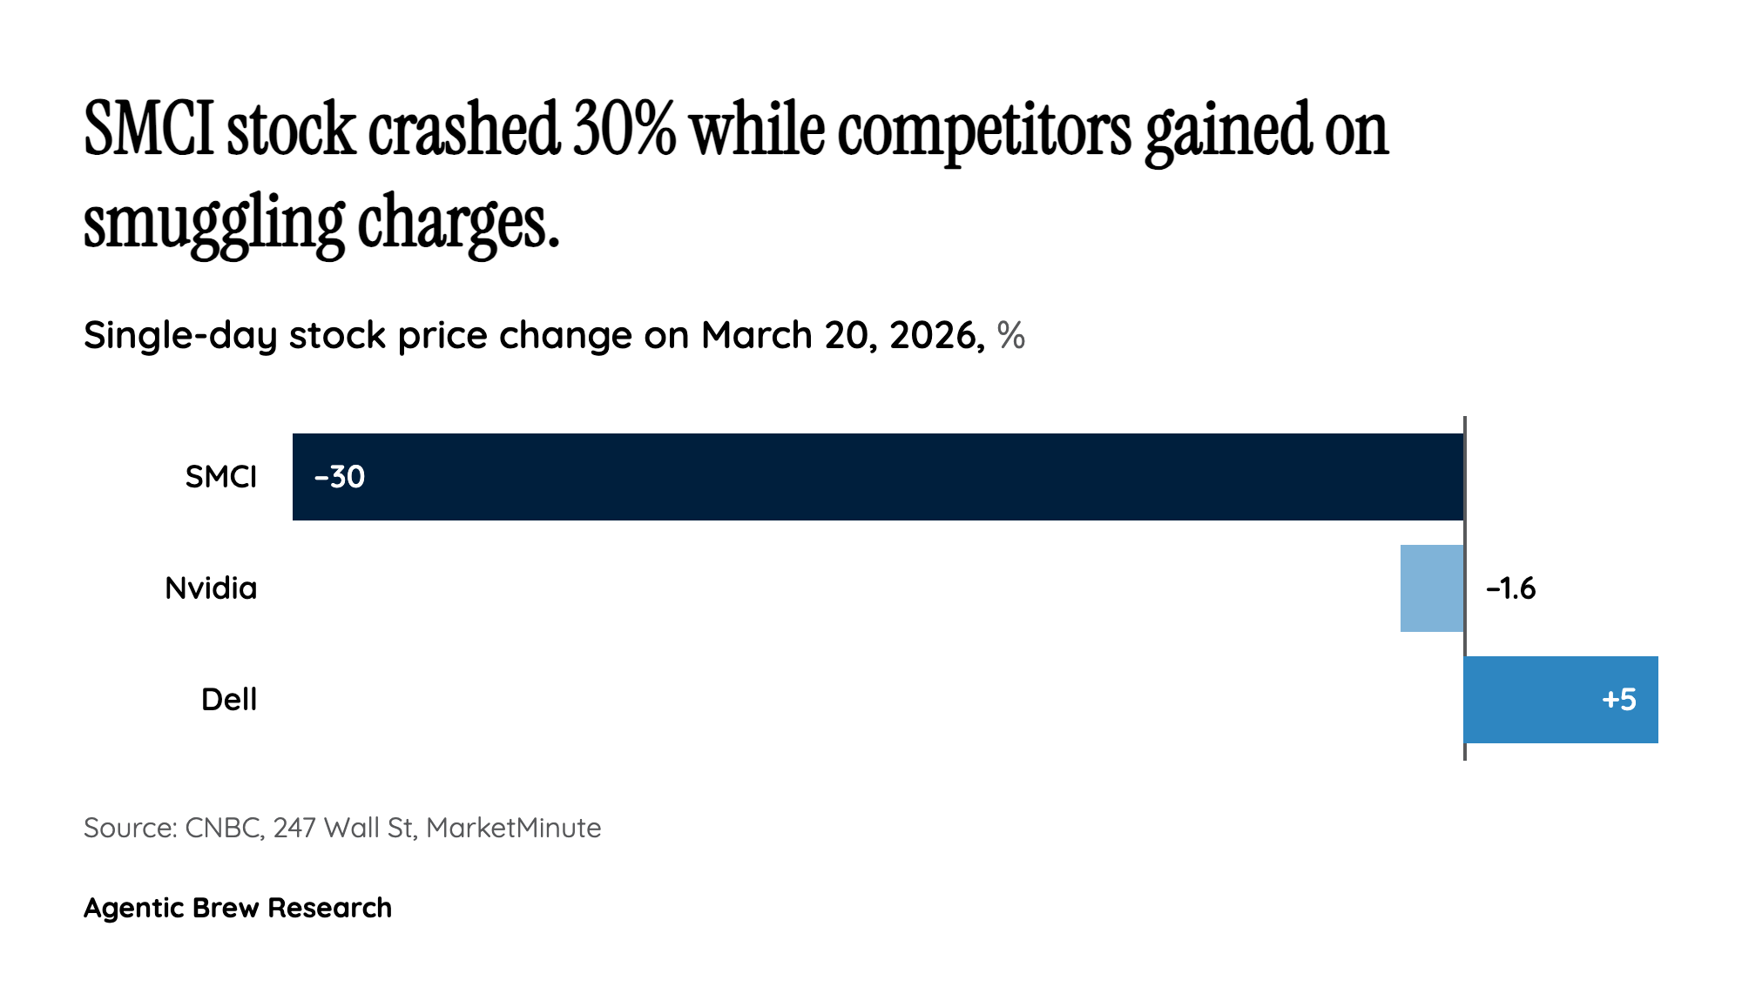1742x987 pixels.
Task: Click the +5 value label
Action: click(1618, 700)
